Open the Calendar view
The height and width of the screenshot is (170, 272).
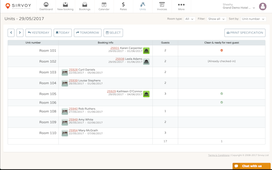point(104,6)
